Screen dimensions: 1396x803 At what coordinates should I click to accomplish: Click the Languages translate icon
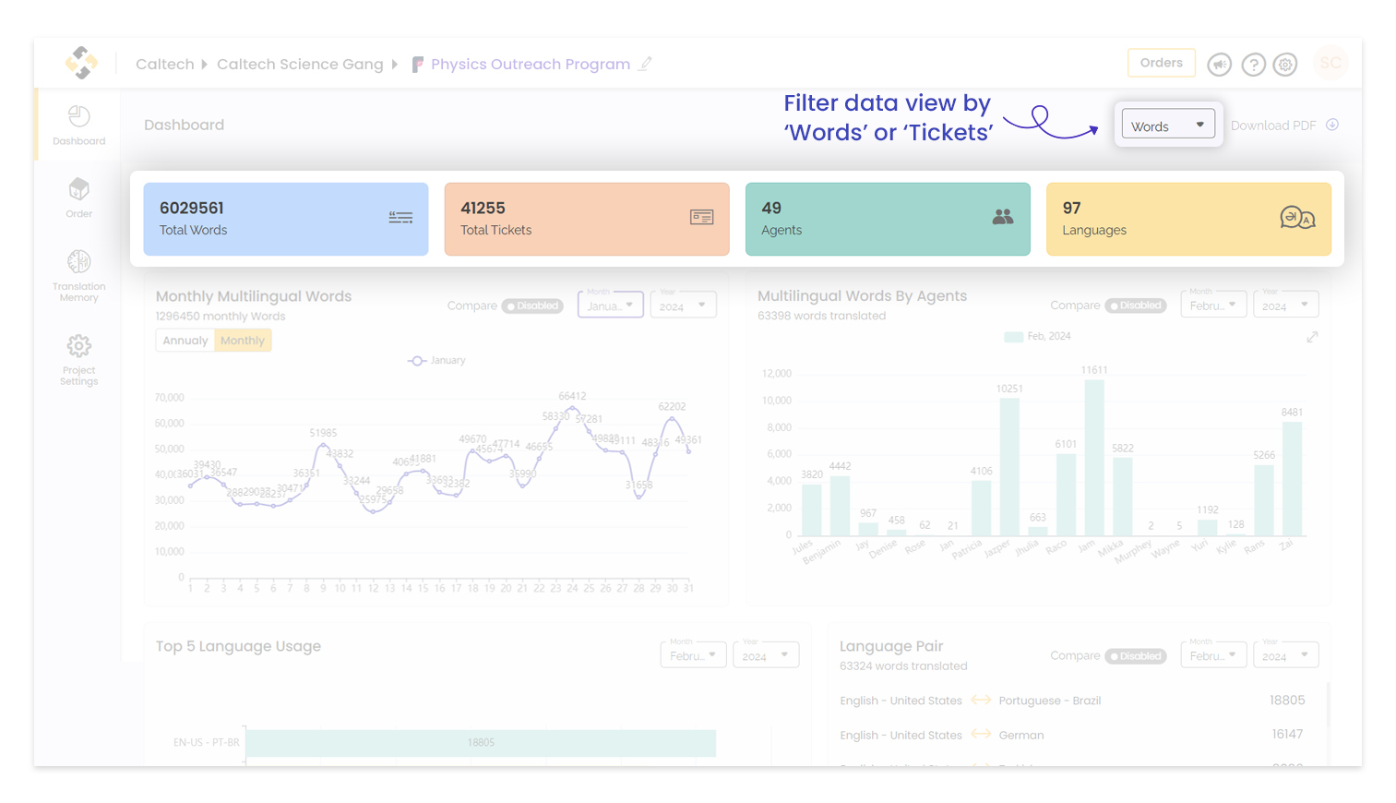1297,218
